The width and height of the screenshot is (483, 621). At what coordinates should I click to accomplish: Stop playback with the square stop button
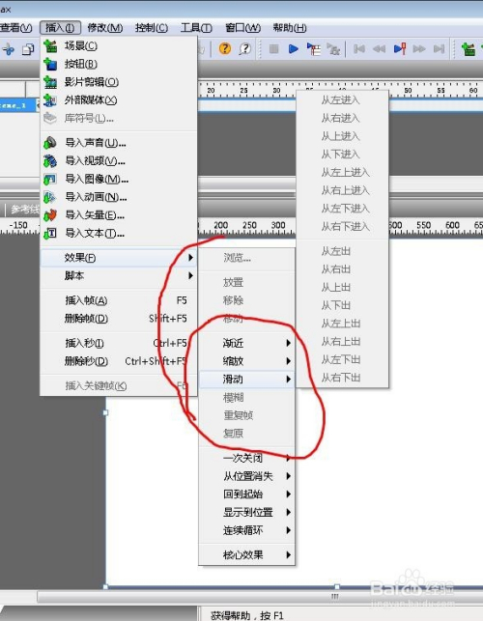(x=273, y=48)
